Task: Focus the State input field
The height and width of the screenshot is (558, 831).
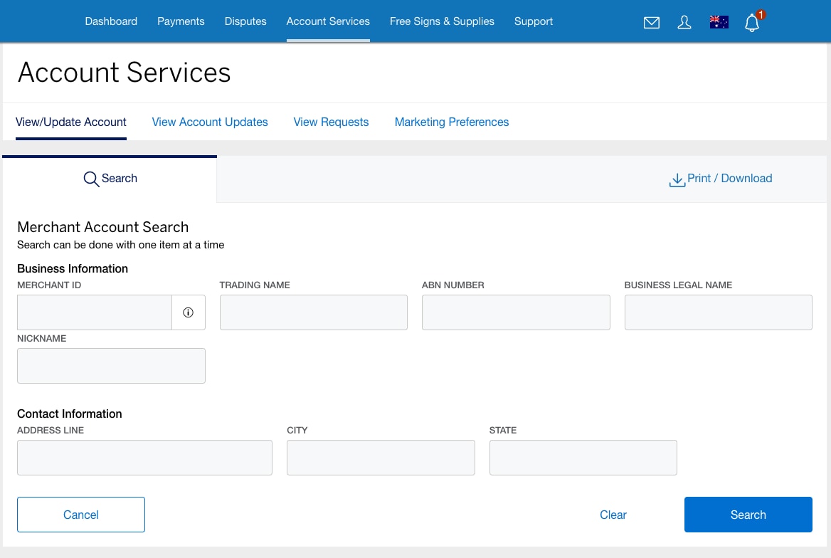Action: [x=583, y=458]
